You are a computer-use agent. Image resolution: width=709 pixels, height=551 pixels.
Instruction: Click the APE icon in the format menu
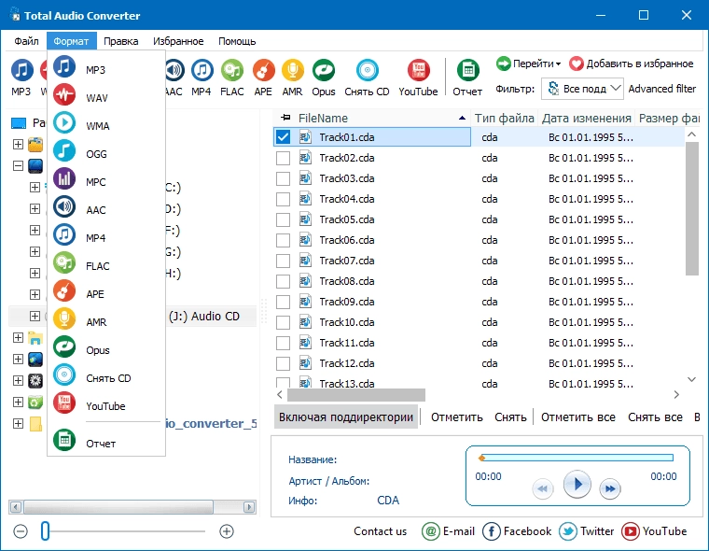click(64, 290)
